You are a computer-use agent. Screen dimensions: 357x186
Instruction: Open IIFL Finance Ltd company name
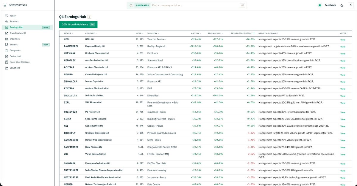pyautogui.click(x=93, y=102)
